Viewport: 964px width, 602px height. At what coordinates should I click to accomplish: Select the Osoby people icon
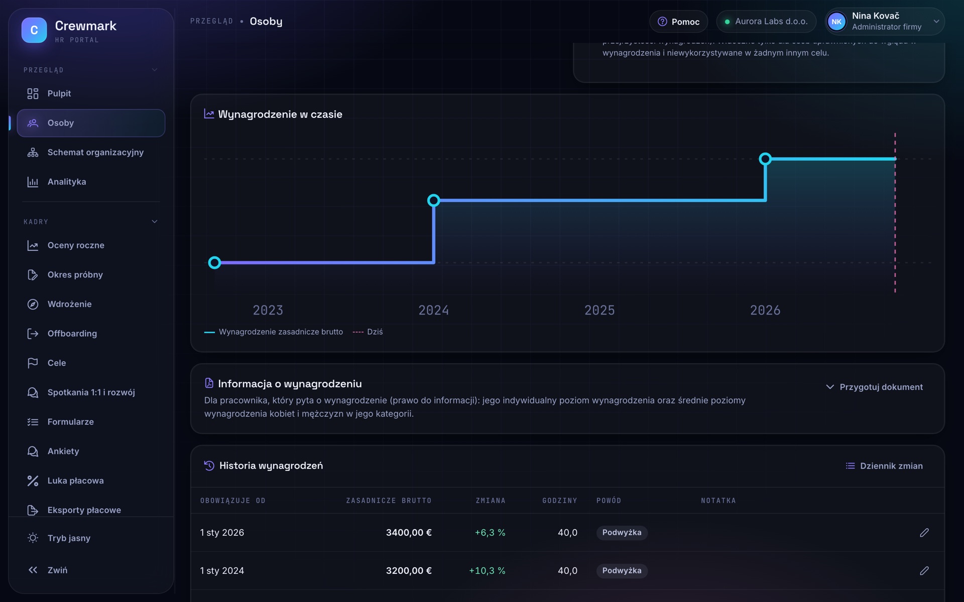pyautogui.click(x=33, y=123)
